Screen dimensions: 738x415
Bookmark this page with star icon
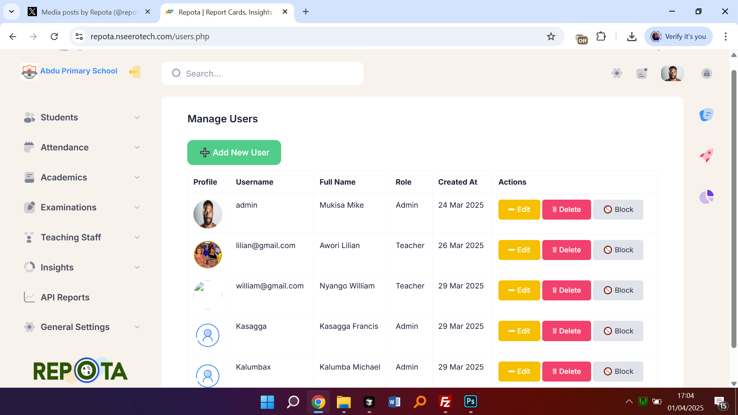pos(551,37)
